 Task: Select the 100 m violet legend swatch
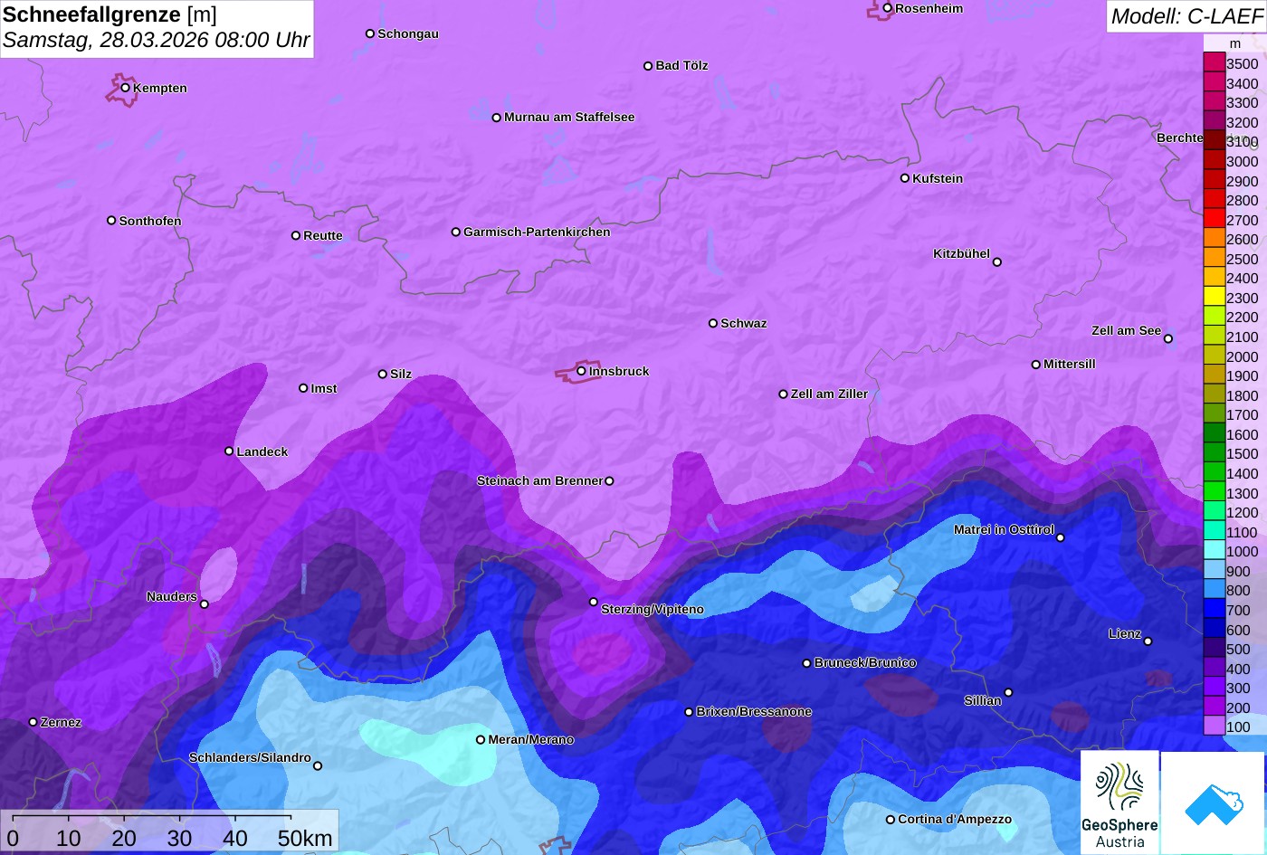[1214, 727]
